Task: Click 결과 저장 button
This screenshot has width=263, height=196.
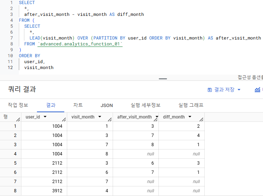Action: pyautogui.click(x=224, y=90)
